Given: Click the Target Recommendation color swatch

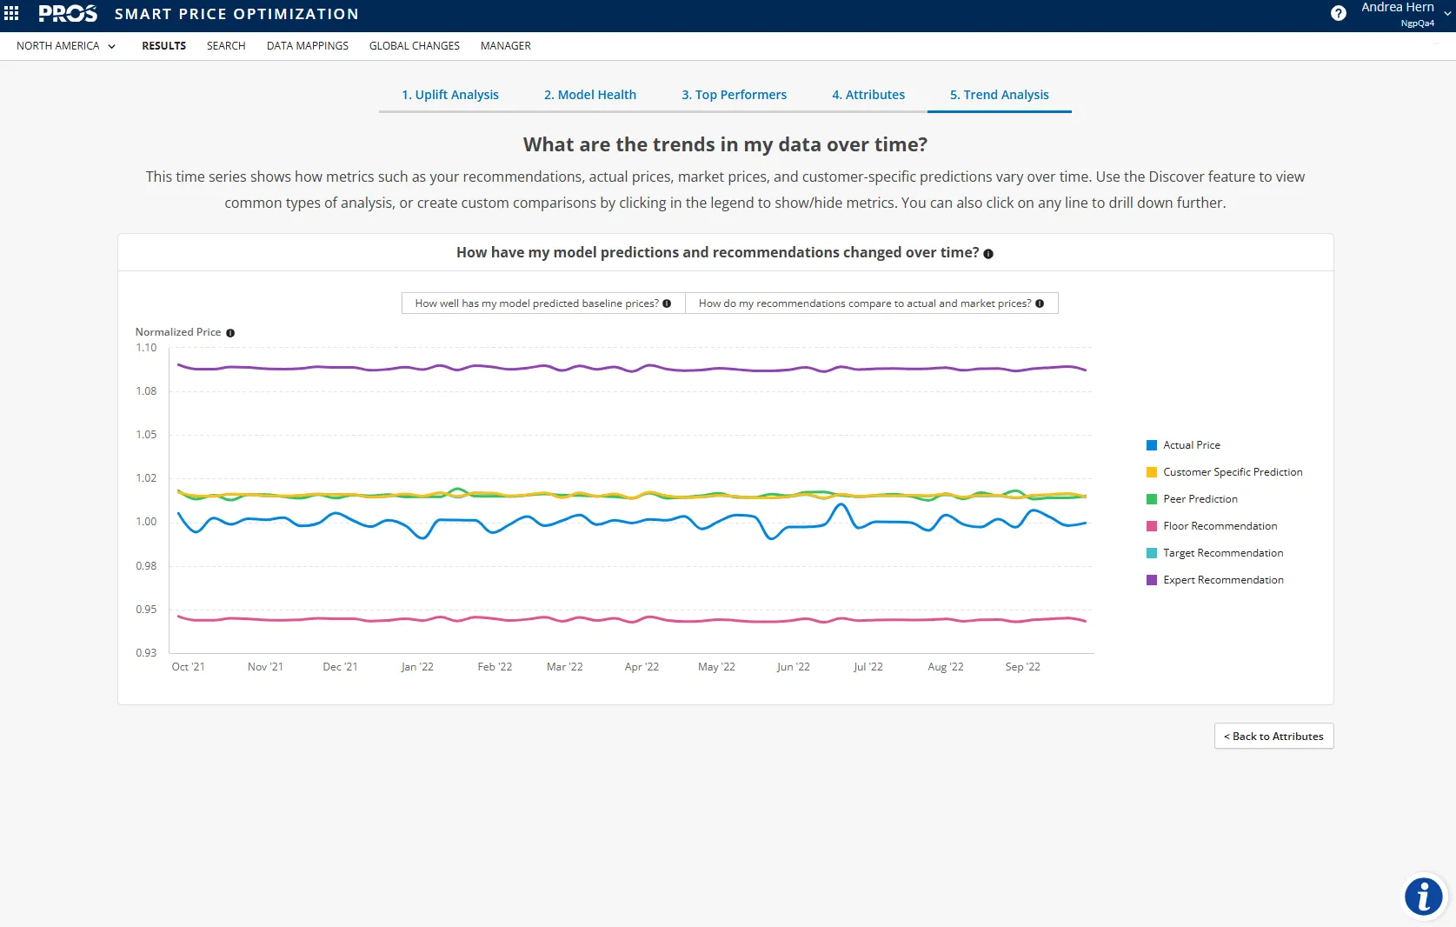Looking at the screenshot, I should click(x=1151, y=553).
